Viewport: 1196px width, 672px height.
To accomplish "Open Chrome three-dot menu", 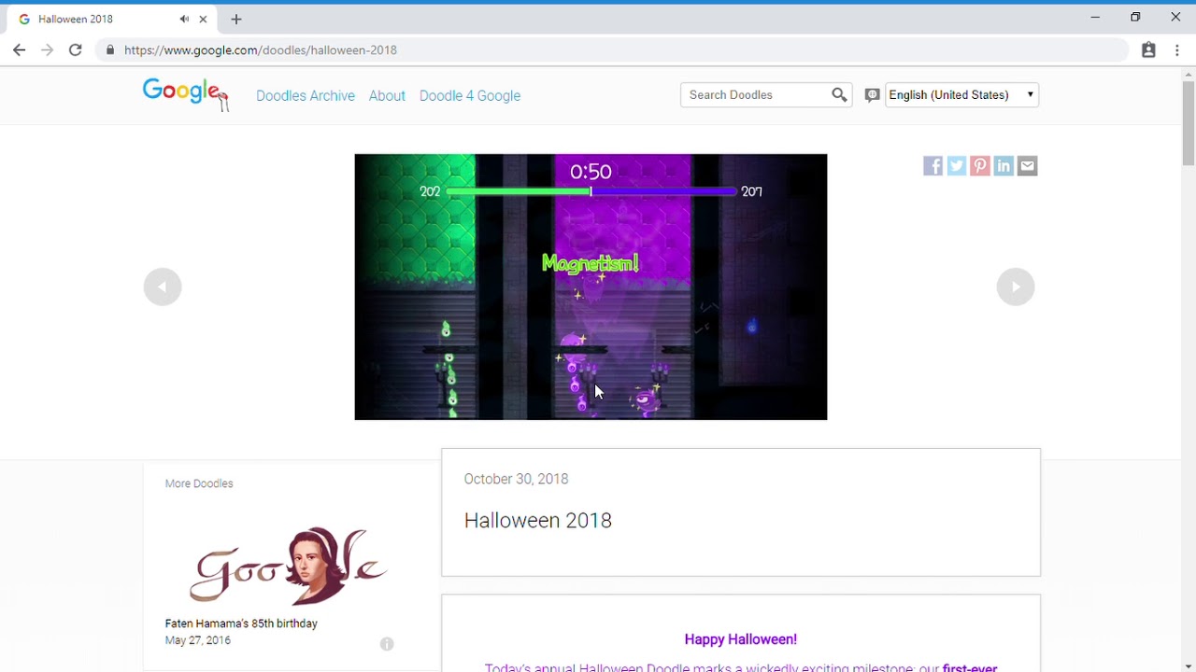I will pos(1177,50).
